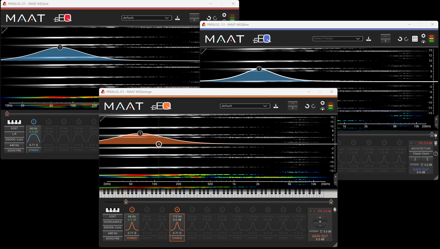Select B state in thEQorange A/B switch
This screenshot has height=249, width=440.
click(x=293, y=108)
